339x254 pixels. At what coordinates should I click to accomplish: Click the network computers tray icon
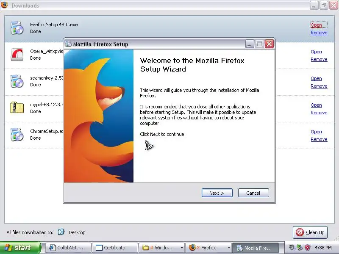pyautogui.click(x=300, y=248)
